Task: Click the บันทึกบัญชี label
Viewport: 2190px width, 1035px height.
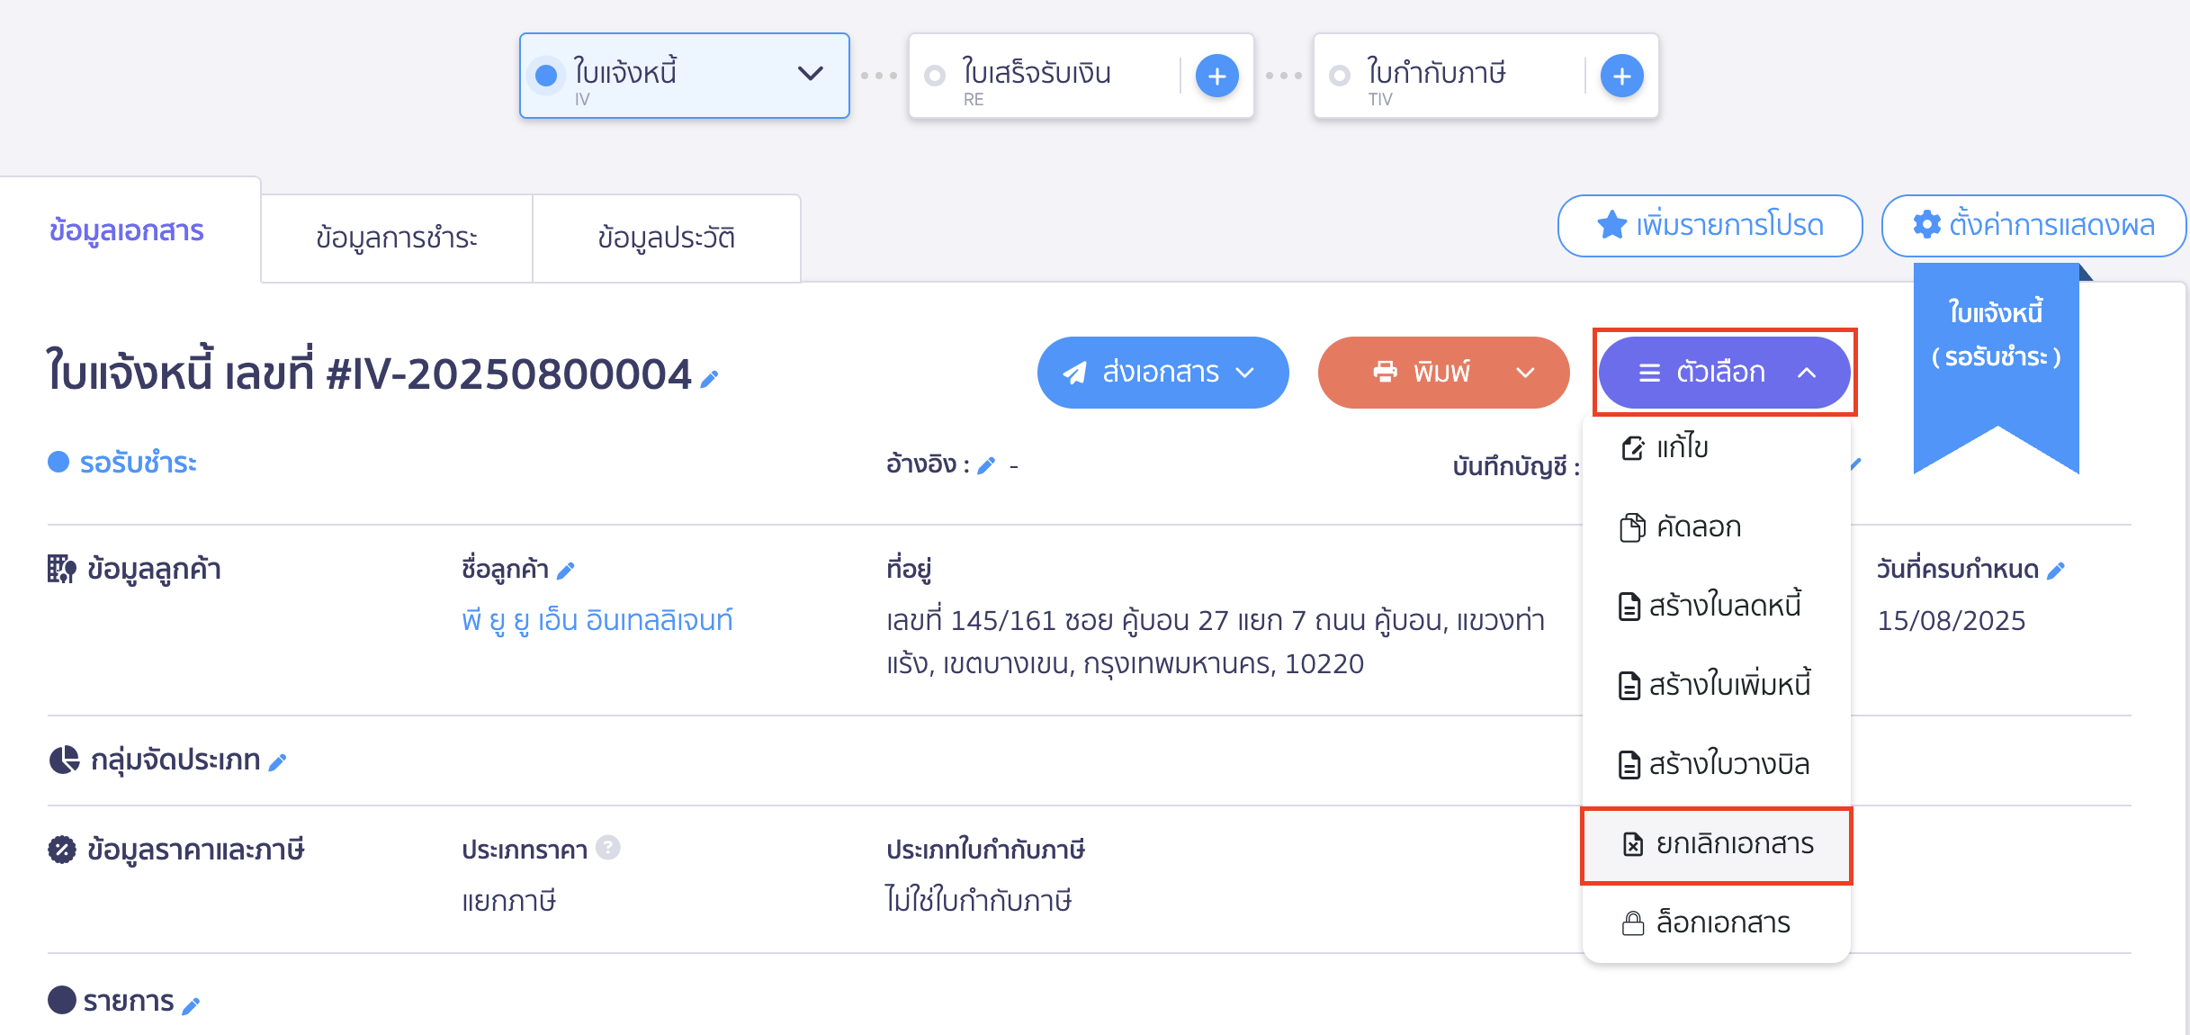Action: pyautogui.click(x=1516, y=466)
